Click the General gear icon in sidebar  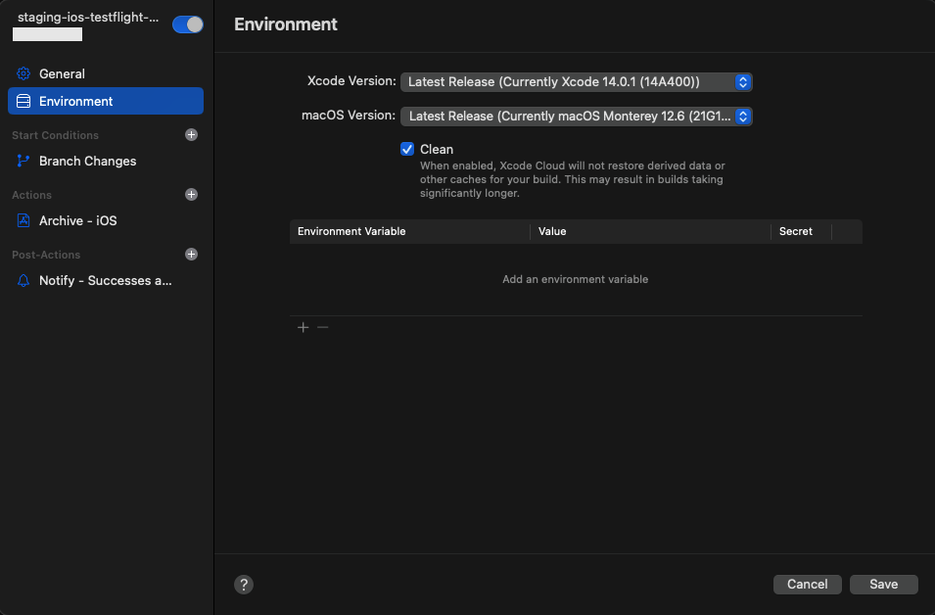(23, 74)
